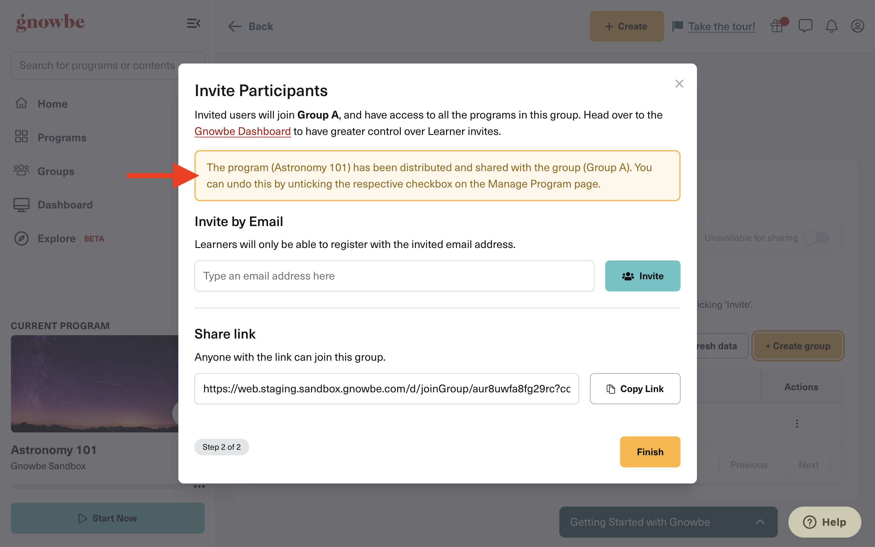The height and width of the screenshot is (547, 875).
Task: Open your account profile icon
Action: pos(858,26)
